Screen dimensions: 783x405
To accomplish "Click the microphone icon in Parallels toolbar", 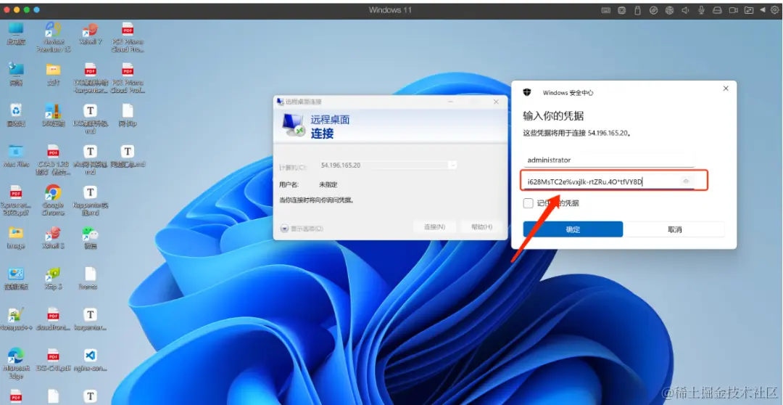I will pyautogui.click(x=701, y=10).
